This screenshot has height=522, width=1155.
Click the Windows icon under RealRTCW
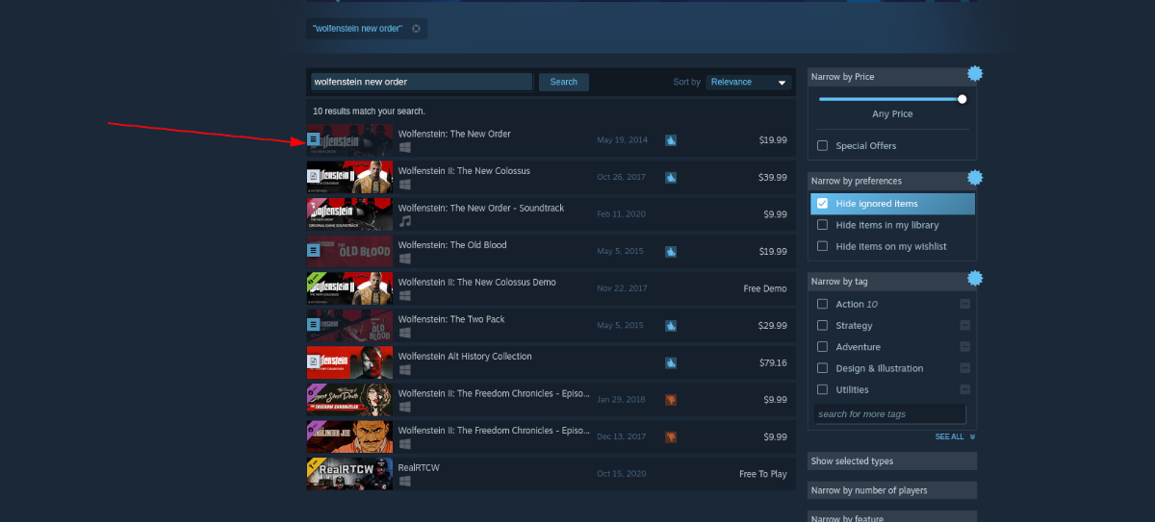pyautogui.click(x=405, y=482)
